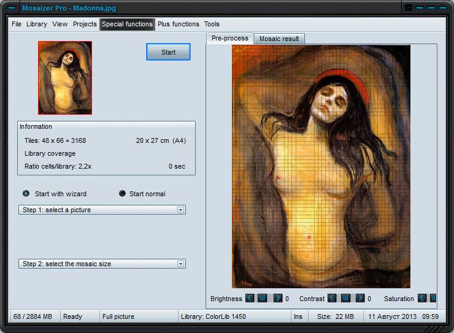This screenshot has height=333, width=454.
Task: Click the Contrast increase arrow
Action: point(360,298)
